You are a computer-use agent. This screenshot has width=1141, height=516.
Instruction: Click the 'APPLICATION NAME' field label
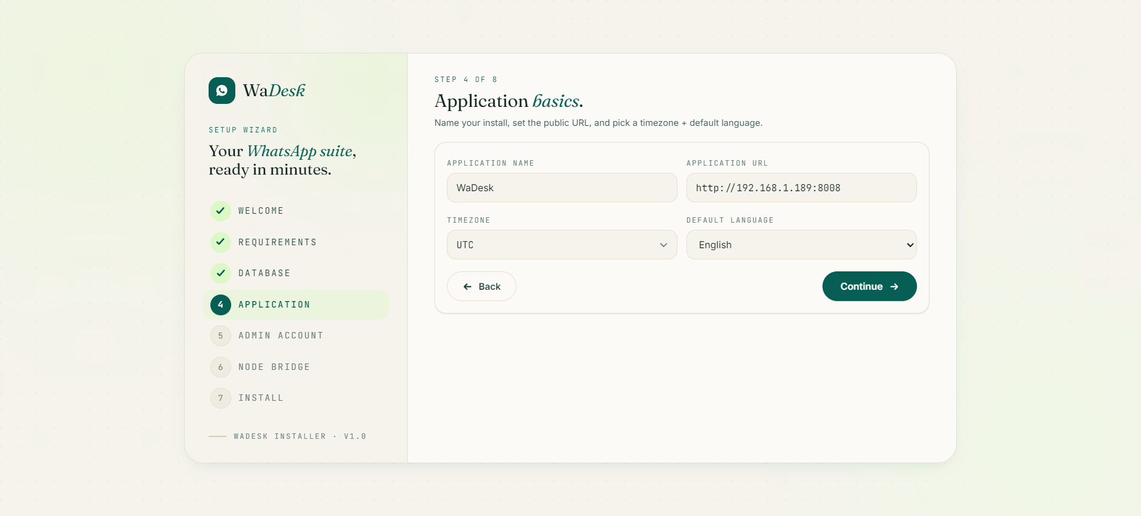[490, 163]
